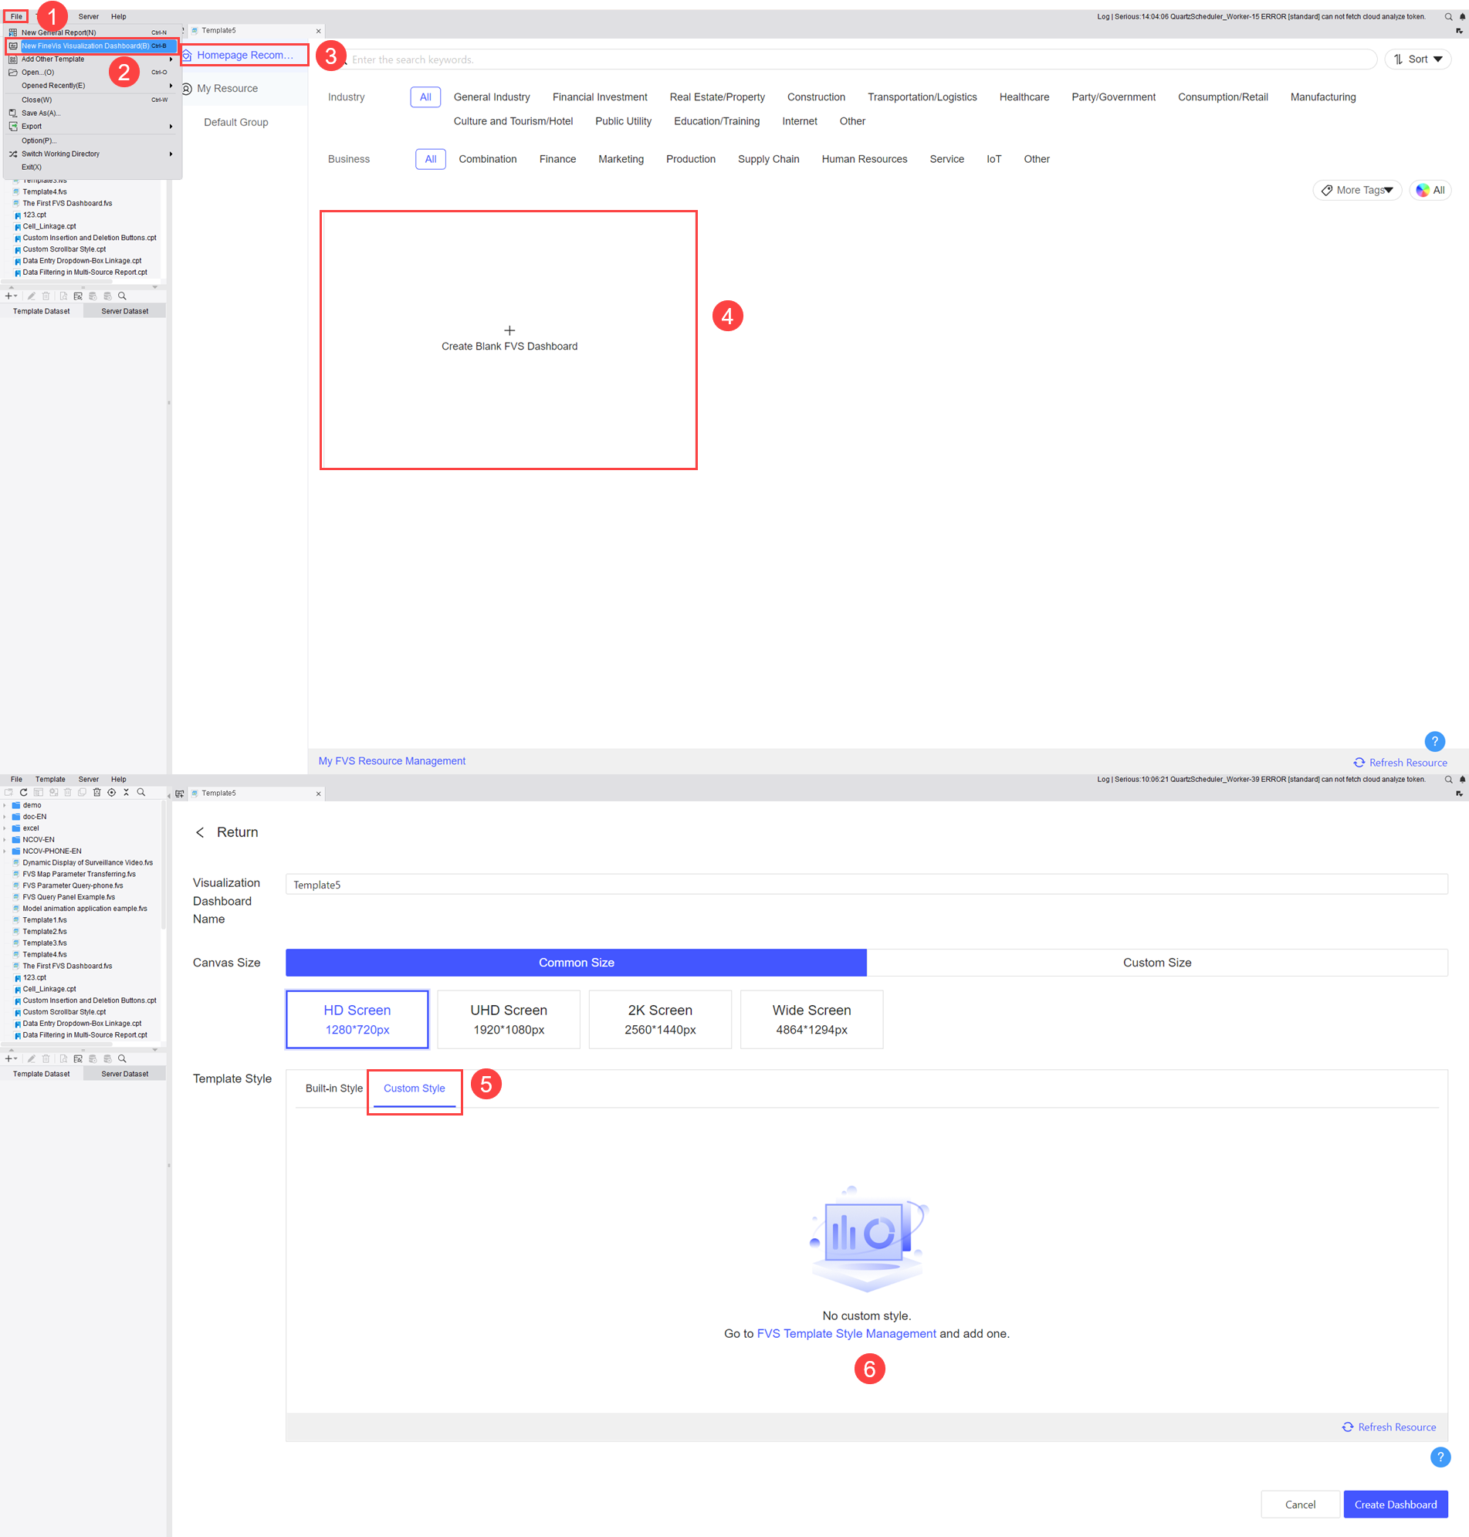This screenshot has width=1469, height=1537.
Task: Switch to the Custom Style tab
Action: (x=415, y=1088)
